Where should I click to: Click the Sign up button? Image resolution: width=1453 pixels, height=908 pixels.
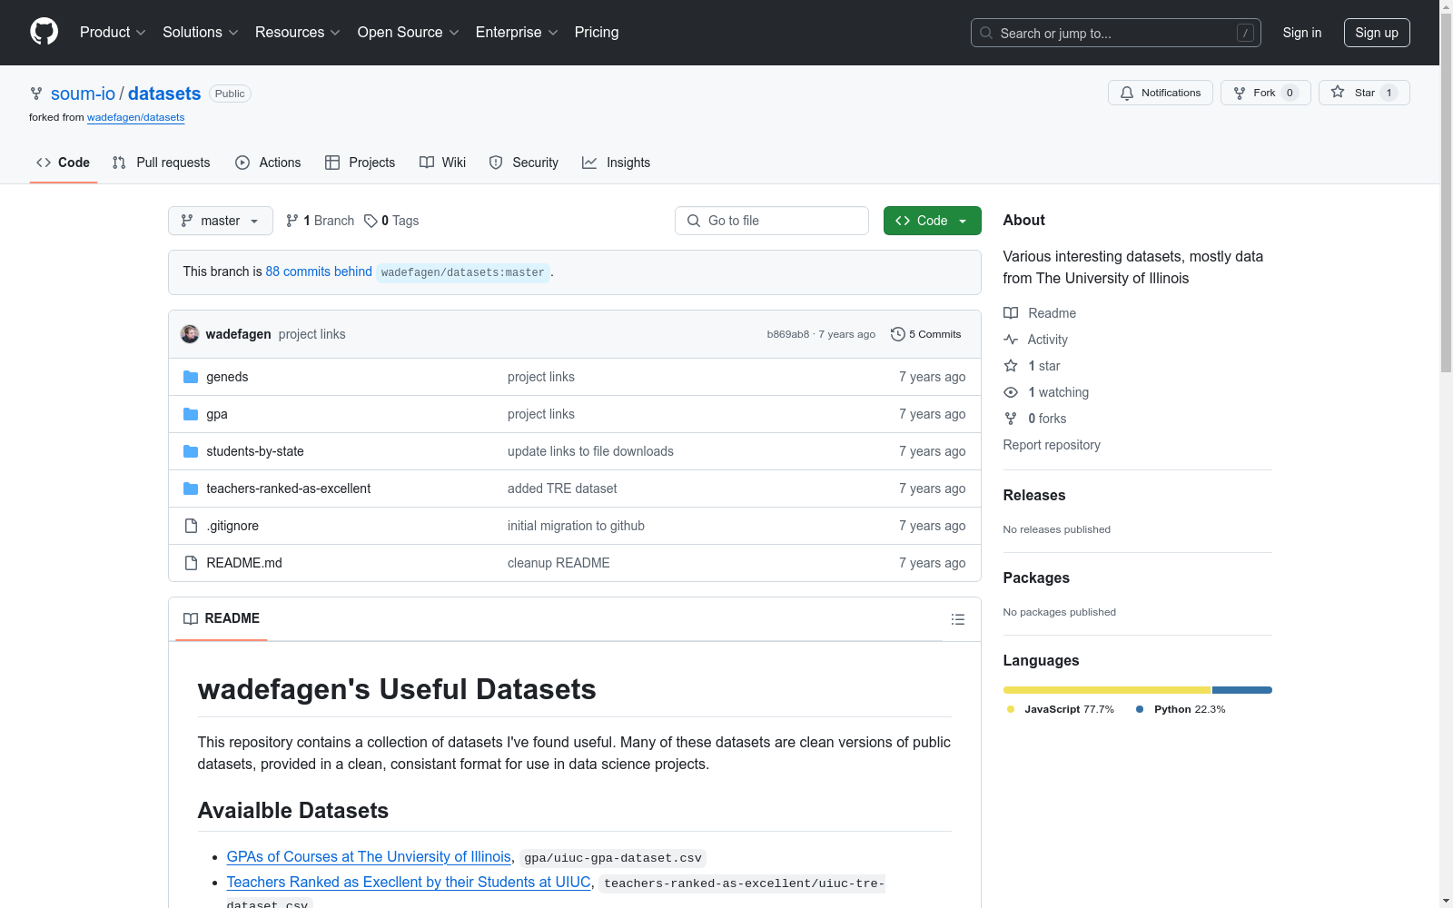pyautogui.click(x=1377, y=33)
